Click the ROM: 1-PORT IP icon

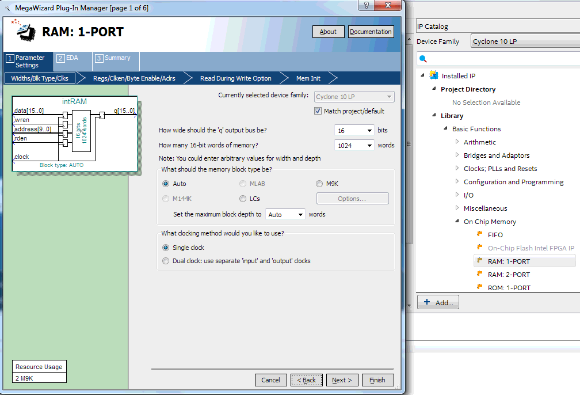click(x=480, y=287)
